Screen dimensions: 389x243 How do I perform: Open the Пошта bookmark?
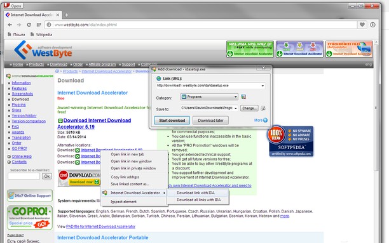point(17,34)
